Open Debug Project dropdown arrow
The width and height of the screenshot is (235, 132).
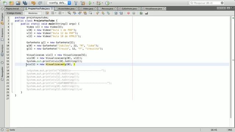[x=102, y=3]
